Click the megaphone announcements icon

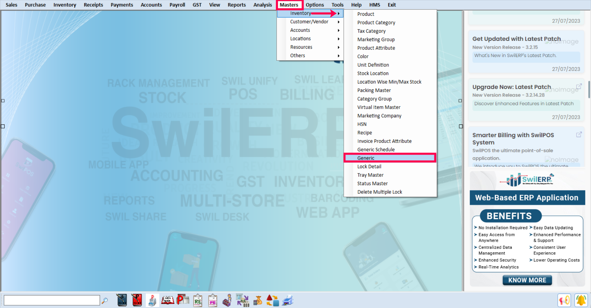tap(564, 300)
